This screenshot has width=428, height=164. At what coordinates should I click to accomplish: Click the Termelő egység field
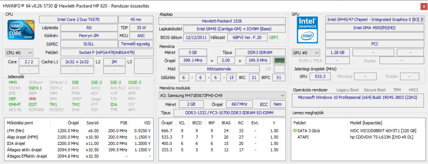pyautogui.click(x=136, y=44)
